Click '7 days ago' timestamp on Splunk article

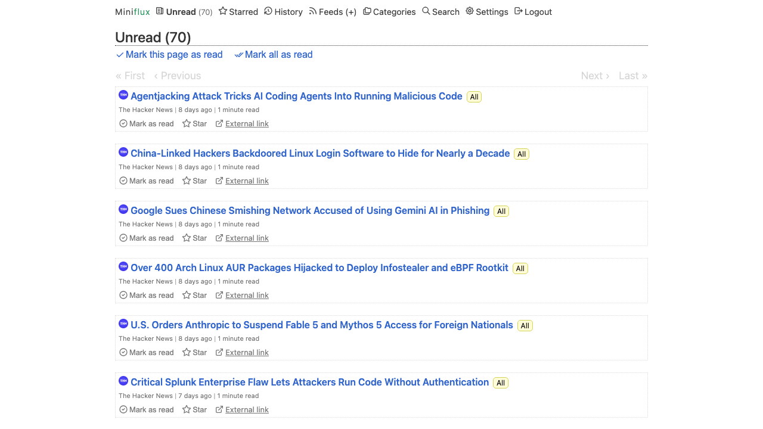click(195, 396)
